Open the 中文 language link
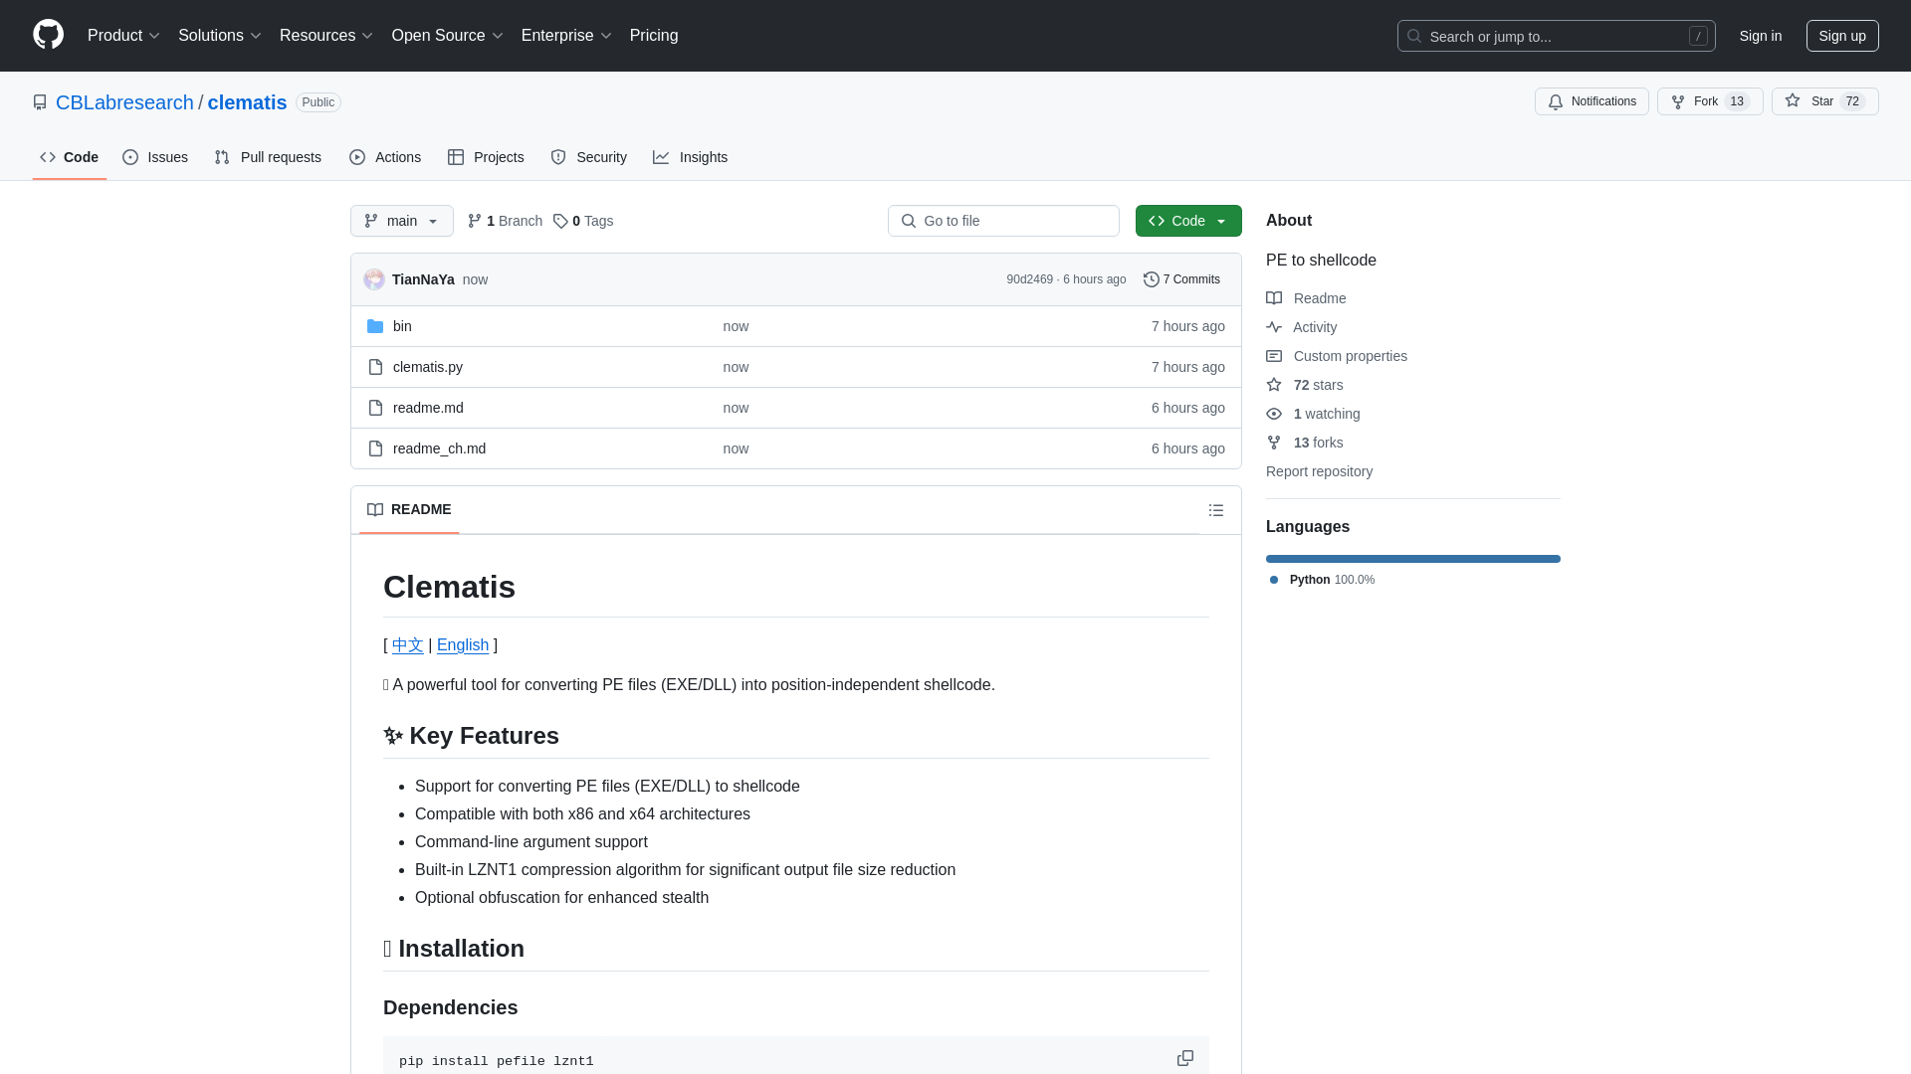This screenshot has width=1911, height=1074. pyautogui.click(x=408, y=645)
